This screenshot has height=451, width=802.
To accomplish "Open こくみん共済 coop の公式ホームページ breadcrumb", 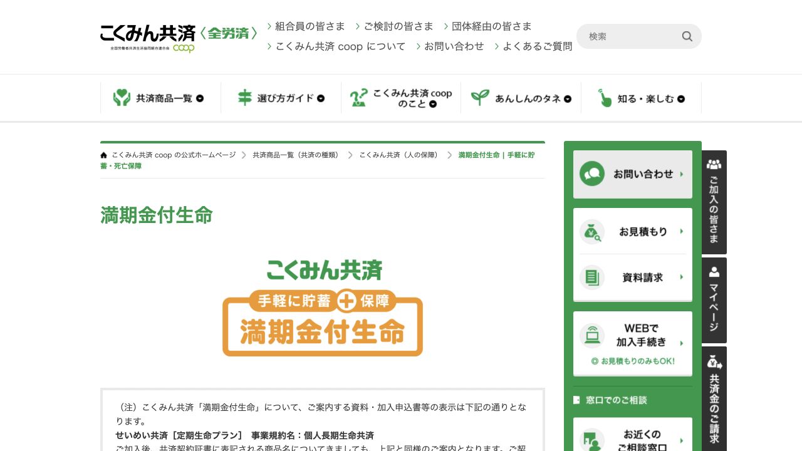I will (174, 155).
